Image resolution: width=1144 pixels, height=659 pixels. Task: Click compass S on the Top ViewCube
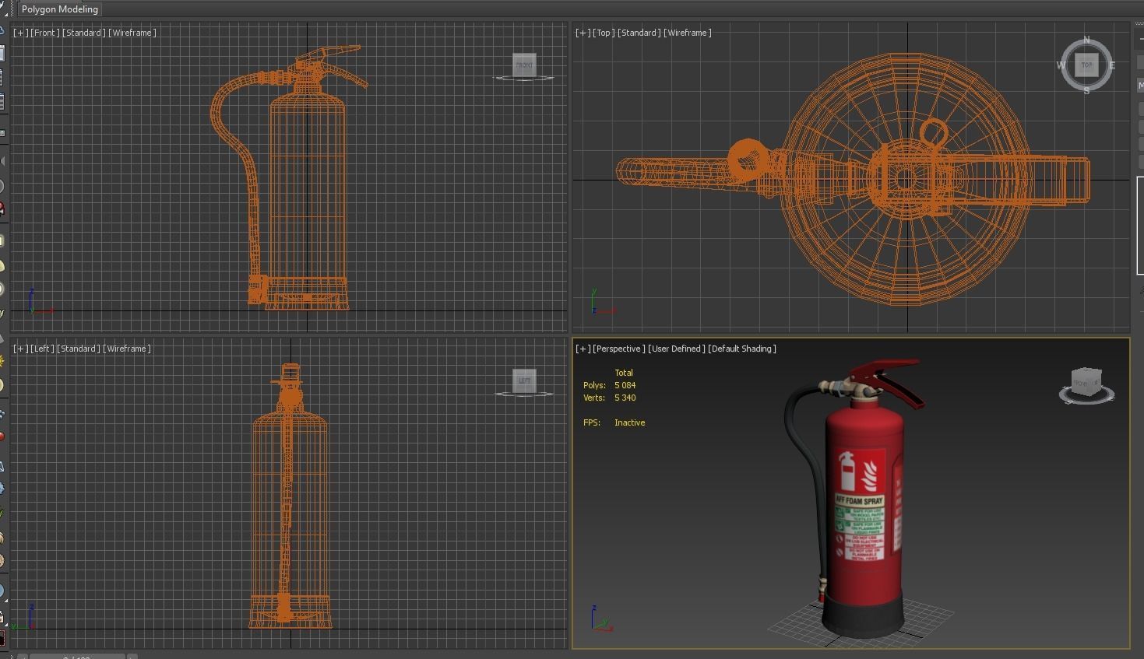coord(1086,91)
